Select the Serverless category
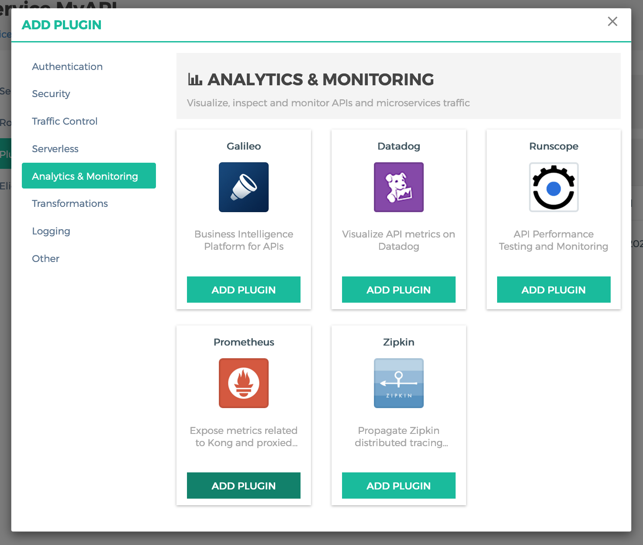The height and width of the screenshot is (545, 643). (x=55, y=149)
